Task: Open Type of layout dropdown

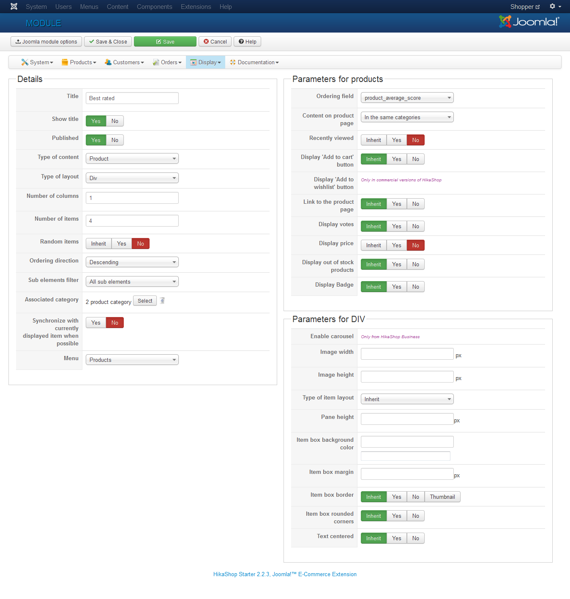Action: 132,178
